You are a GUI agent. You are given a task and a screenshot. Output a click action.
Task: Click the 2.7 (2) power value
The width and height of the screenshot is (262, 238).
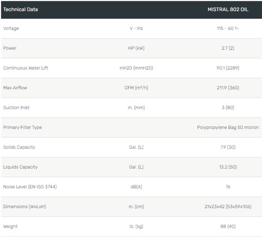click(x=228, y=48)
